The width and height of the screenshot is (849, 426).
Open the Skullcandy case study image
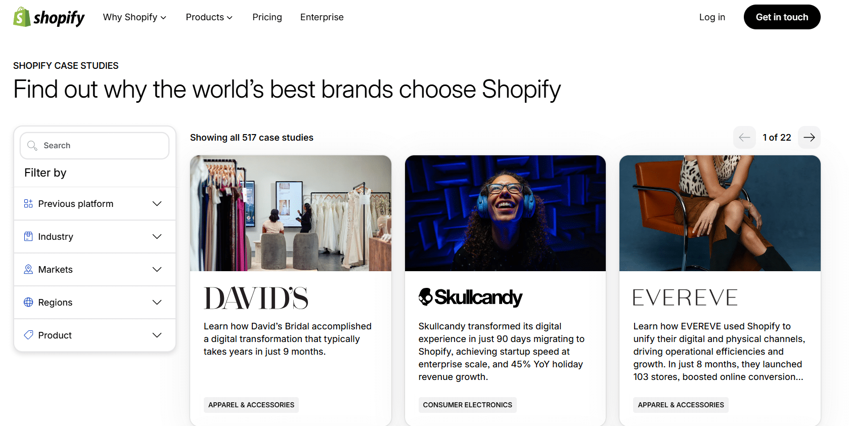pyautogui.click(x=505, y=213)
